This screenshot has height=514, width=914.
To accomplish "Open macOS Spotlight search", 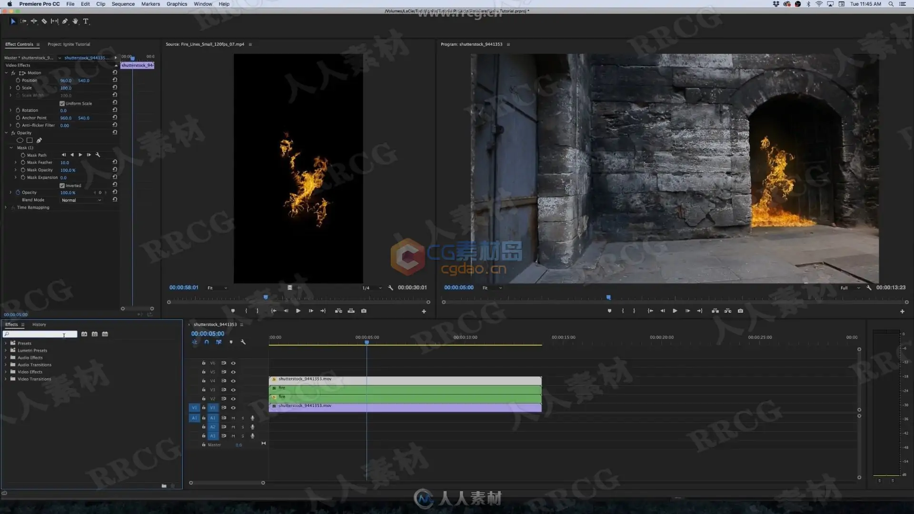I will pos(891,4).
